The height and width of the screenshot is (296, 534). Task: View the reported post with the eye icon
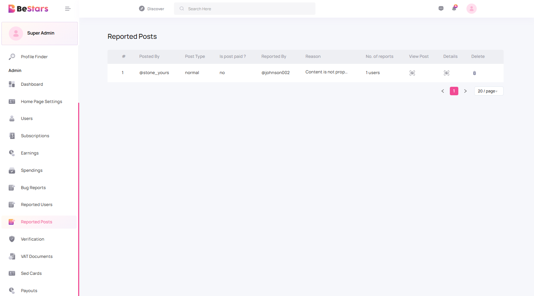tap(412, 73)
